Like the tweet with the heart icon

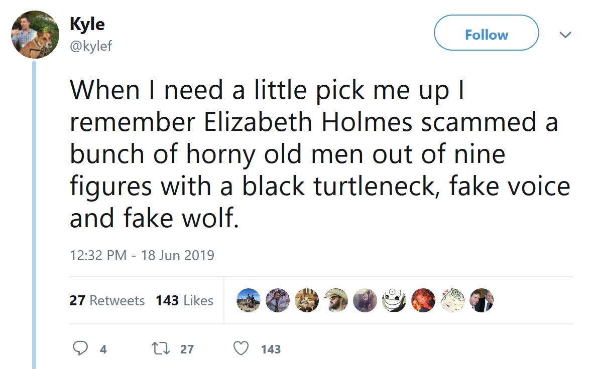click(242, 348)
